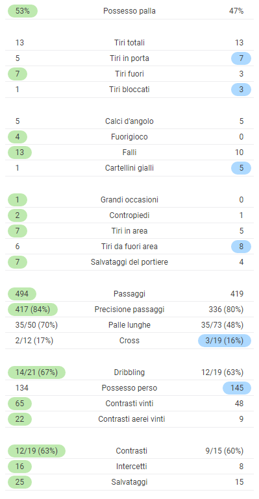The width and height of the screenshot is (259, 499).
Task: Click the blue 7 Tiri in porta badge
Action: tap(241, 58)
